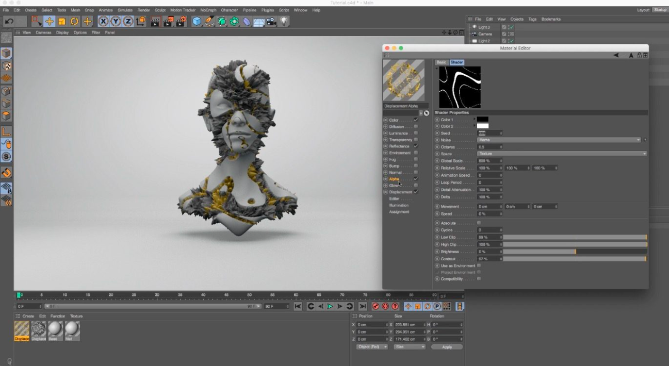Disable the Reflectance channel checkbox
The width and height of the screenshot is (669, 366).
click(416, 146)
